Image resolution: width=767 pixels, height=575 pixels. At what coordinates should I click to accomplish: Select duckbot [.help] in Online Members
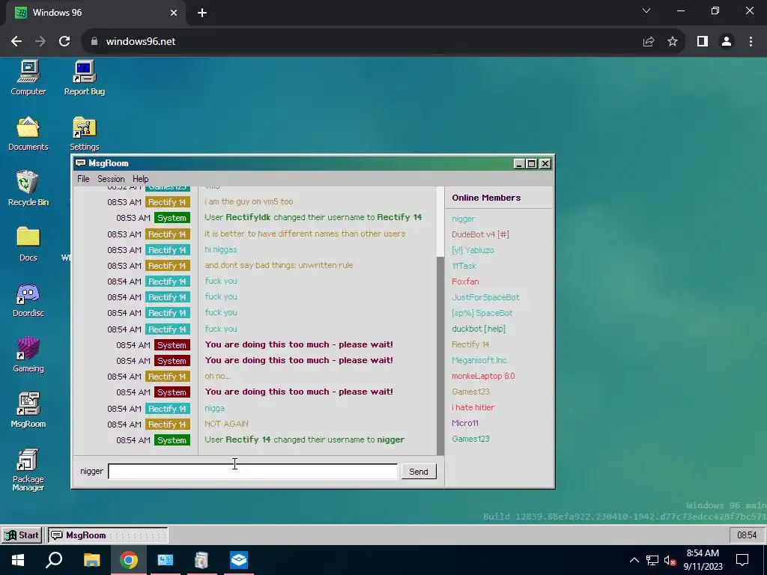[x=479, y=329]
